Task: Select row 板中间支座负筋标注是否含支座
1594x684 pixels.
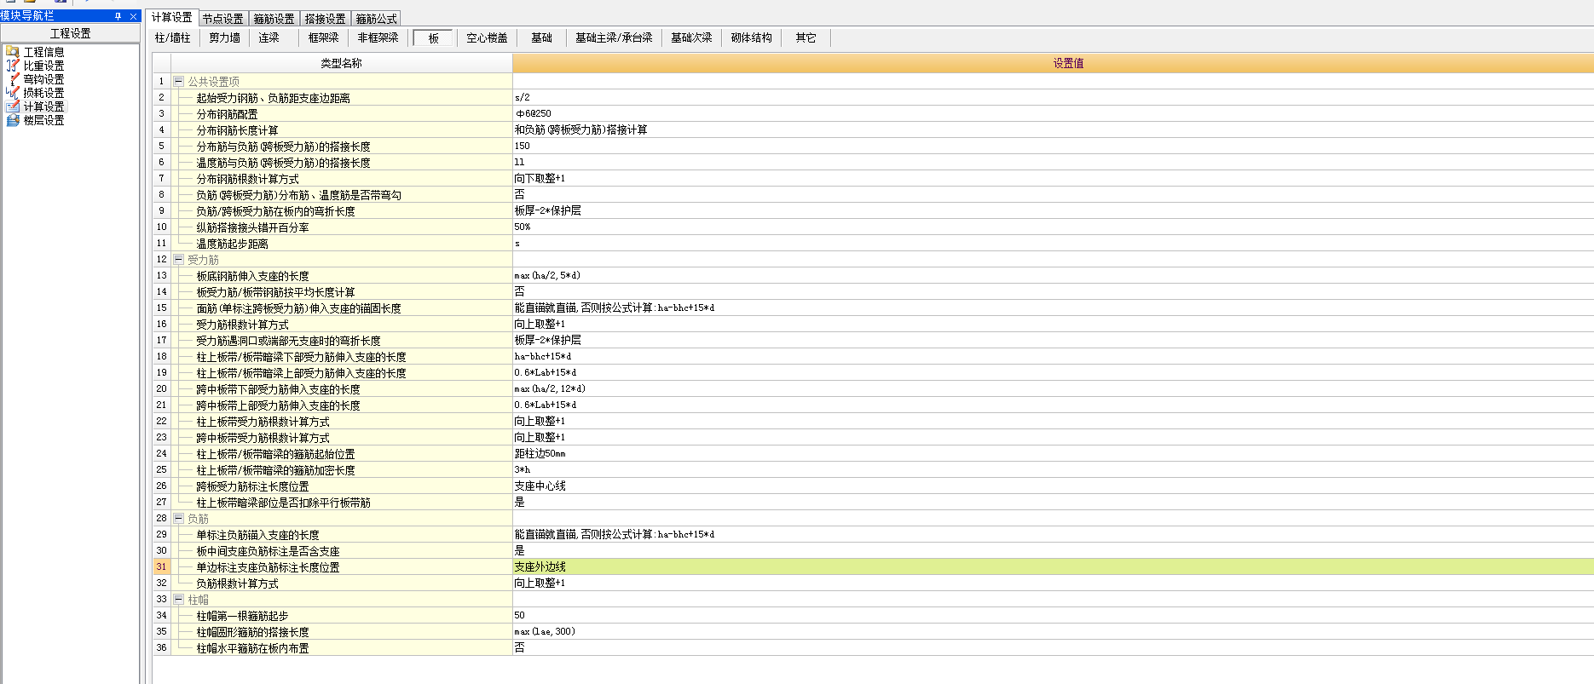Action: 342,551
